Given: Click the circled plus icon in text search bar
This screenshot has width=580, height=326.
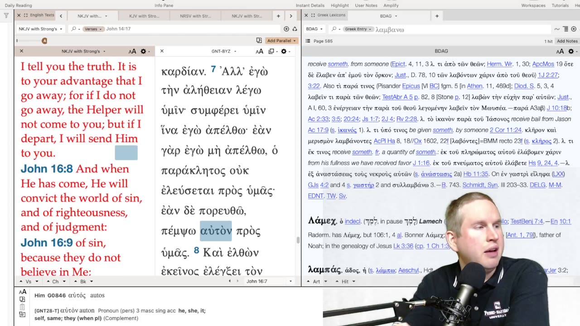Looking at the screenshot, I should pos(286,29).
